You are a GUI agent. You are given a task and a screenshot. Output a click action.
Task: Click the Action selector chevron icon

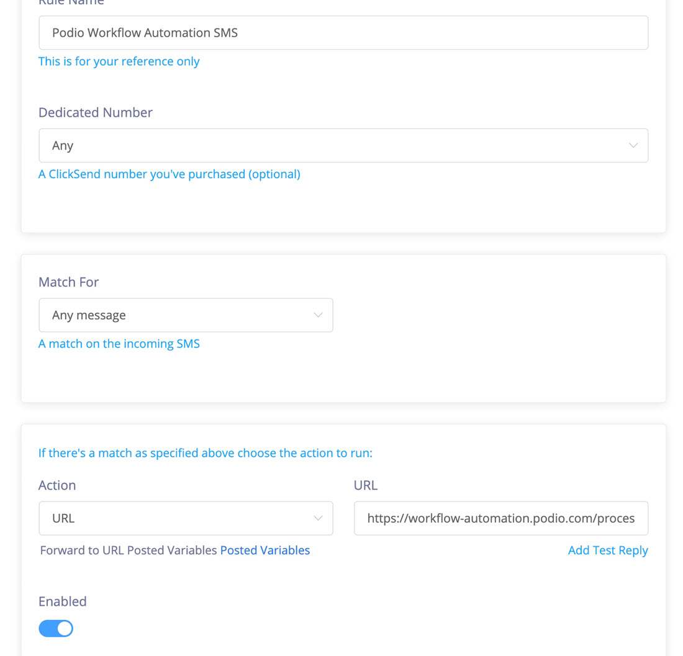click(x=318, y=518)
